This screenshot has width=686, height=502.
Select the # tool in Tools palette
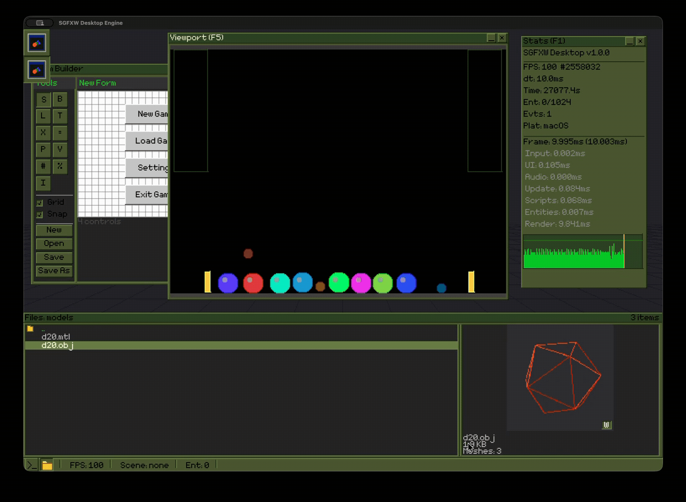pos(44,166)
